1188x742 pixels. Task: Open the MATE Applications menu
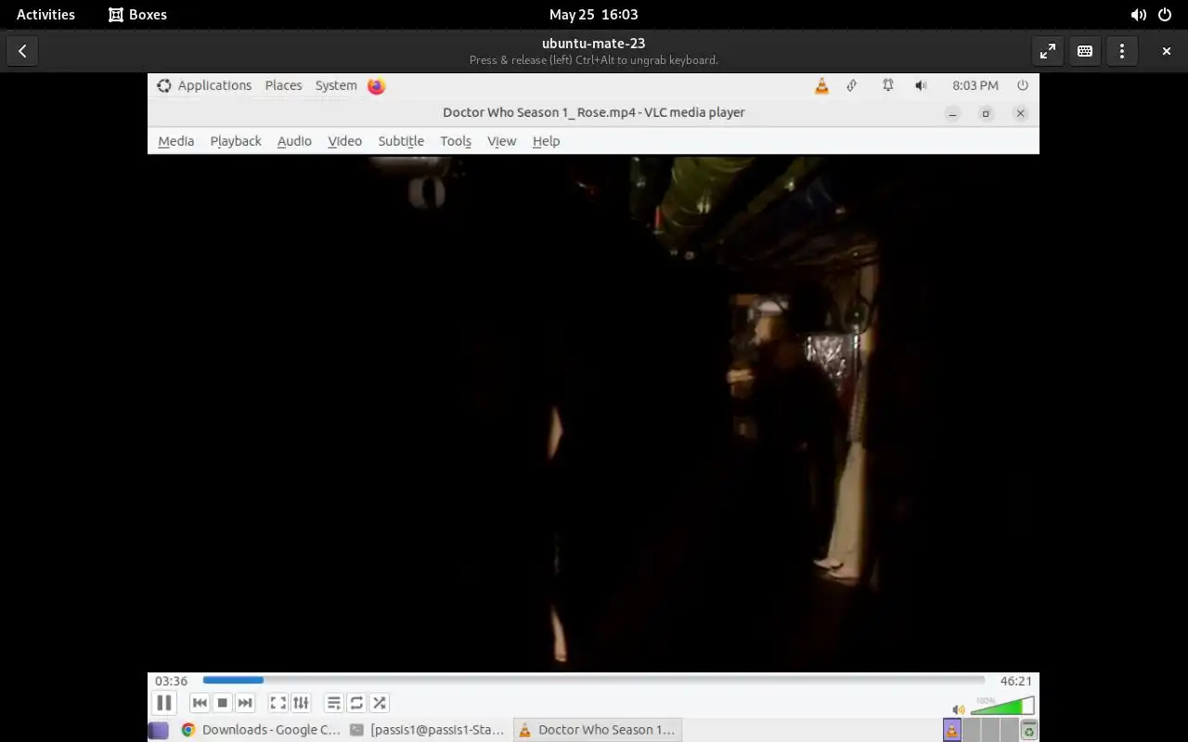[204, 85]
